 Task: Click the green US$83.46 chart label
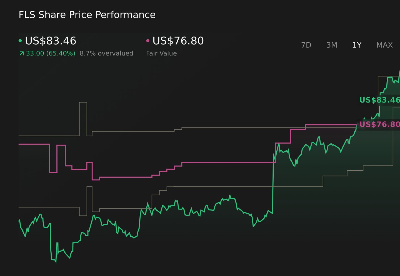coord(379,100)
